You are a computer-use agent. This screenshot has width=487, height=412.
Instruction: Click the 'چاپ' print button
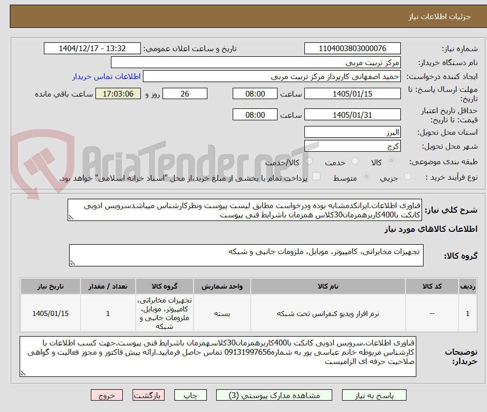190,395
